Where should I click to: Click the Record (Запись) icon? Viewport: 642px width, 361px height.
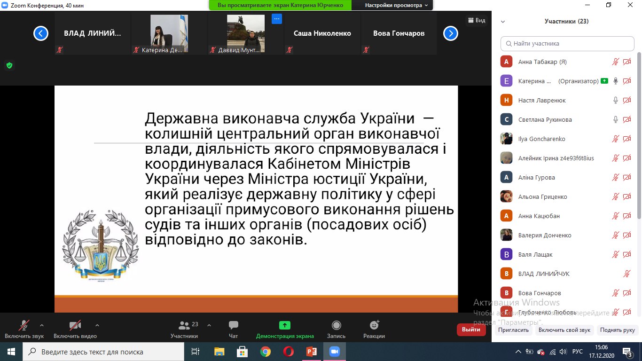[x=336, y=326]
